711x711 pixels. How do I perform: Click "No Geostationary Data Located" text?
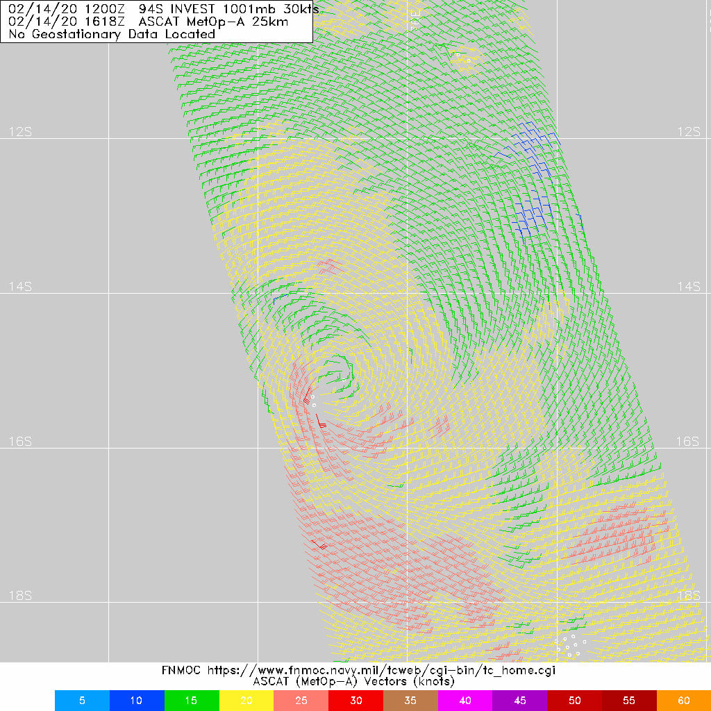coord(112,35)
